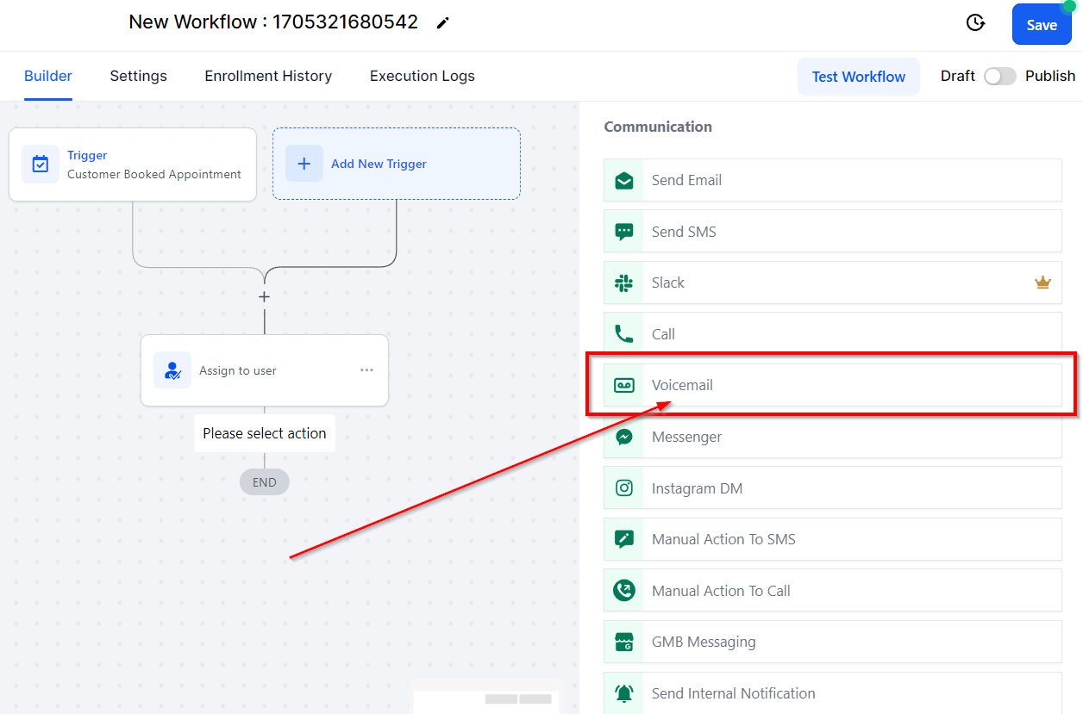
Task: Choose Send Internal Notification action
Action: coord(833,693)
